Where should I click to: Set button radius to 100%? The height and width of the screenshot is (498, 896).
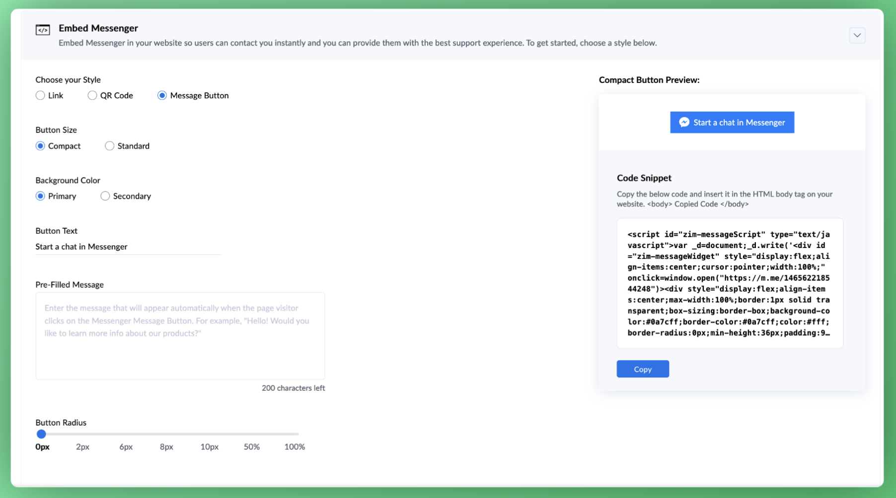click(295, 446)
